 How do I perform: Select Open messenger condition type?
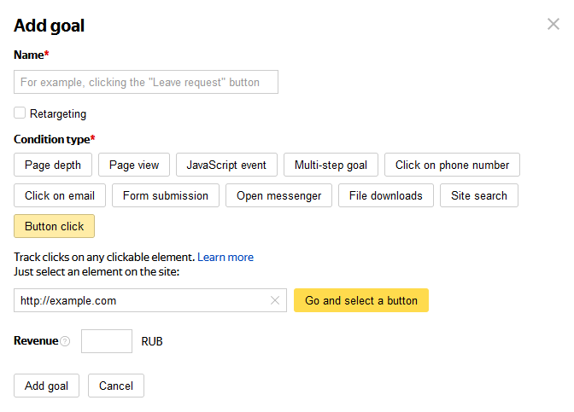279,195
